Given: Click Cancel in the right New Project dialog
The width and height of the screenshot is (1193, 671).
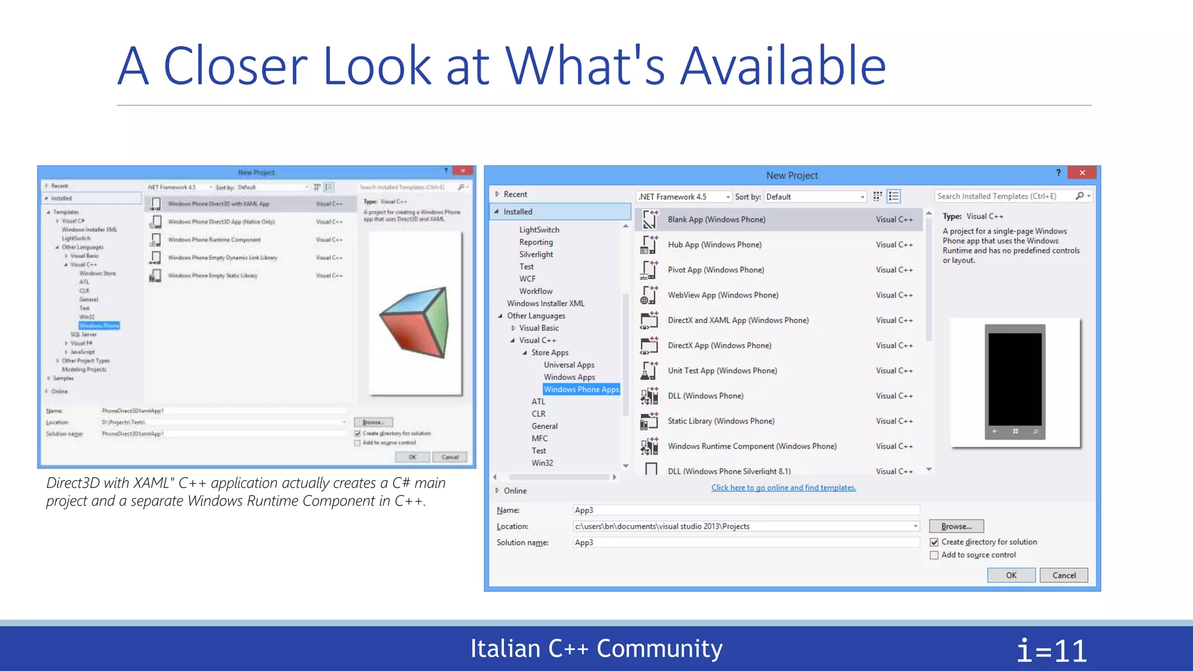Looking at the screenshot, I should tap(1064, 575).
